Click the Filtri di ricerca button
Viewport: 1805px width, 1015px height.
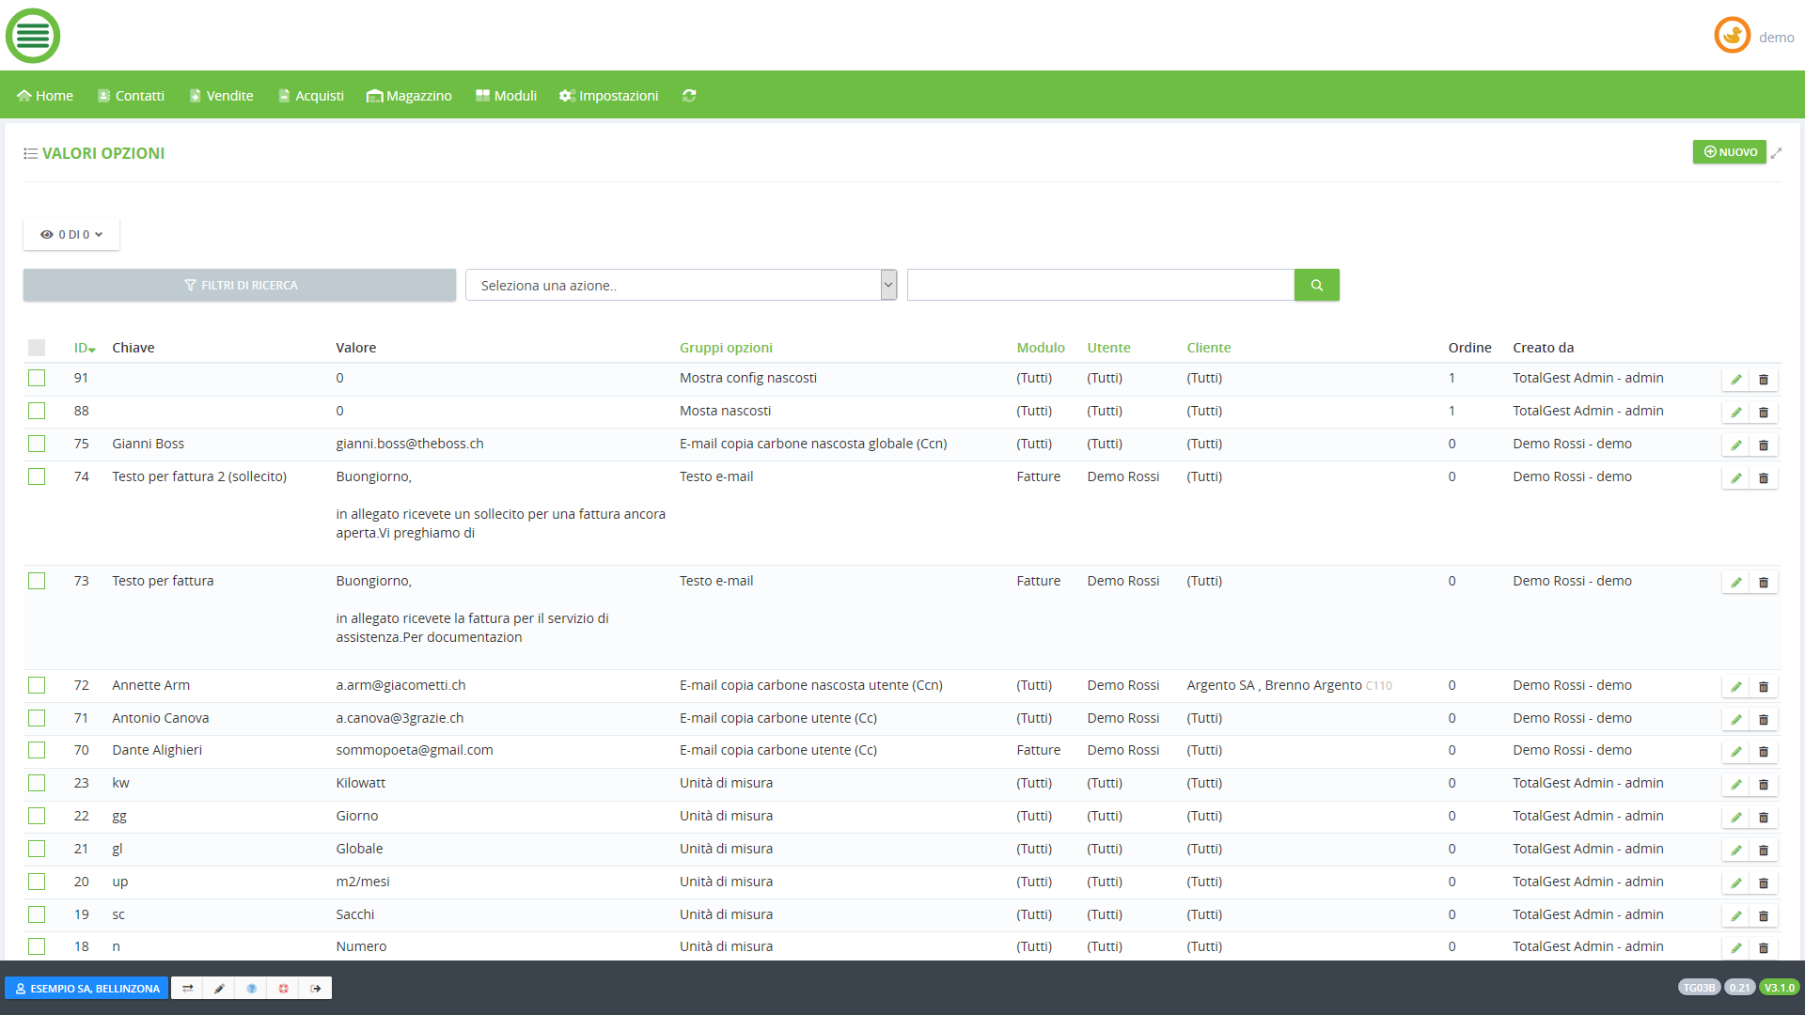coord(240,286)
